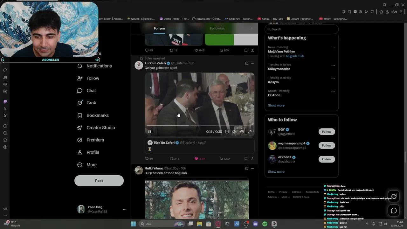Open options for #ösym trend
This screenshot has width=407, height=229.
333,79
